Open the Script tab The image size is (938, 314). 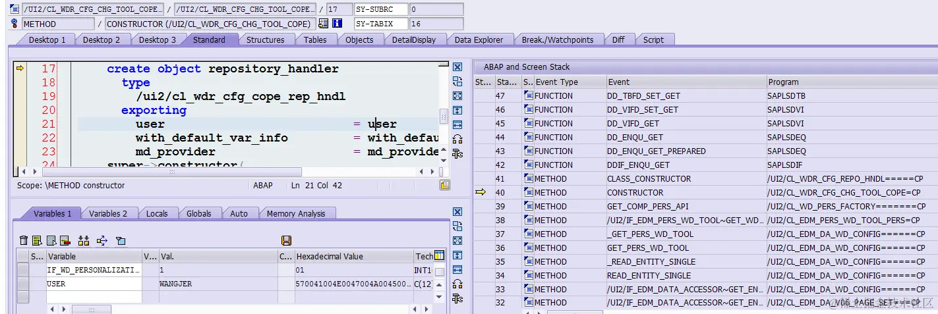pos(653,39)
